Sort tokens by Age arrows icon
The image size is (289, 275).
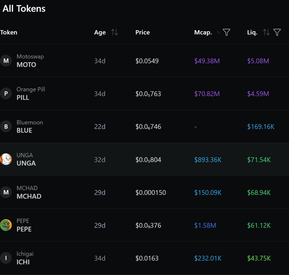click(x=114, y=32)
